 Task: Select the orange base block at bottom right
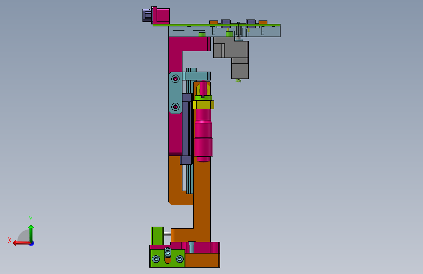[x=202, y=260]
